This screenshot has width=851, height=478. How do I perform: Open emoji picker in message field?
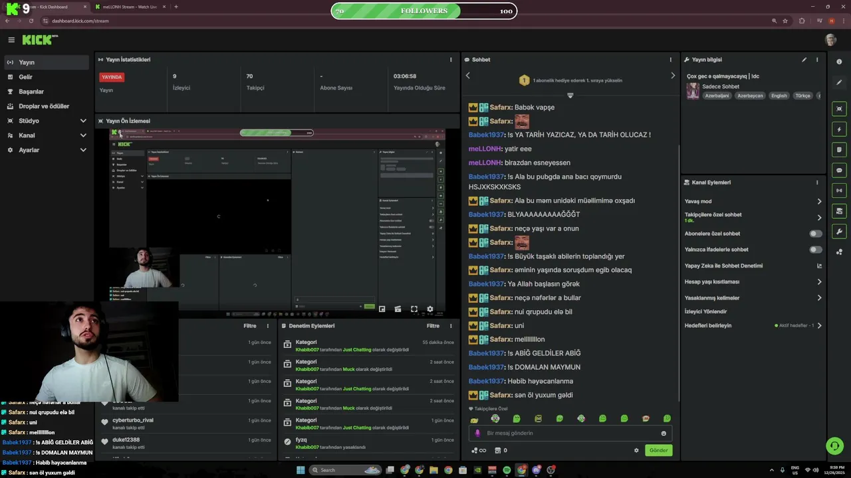664,434
